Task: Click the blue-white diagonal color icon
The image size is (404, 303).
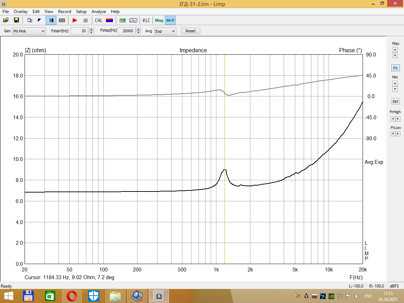Action: (40, 20)
